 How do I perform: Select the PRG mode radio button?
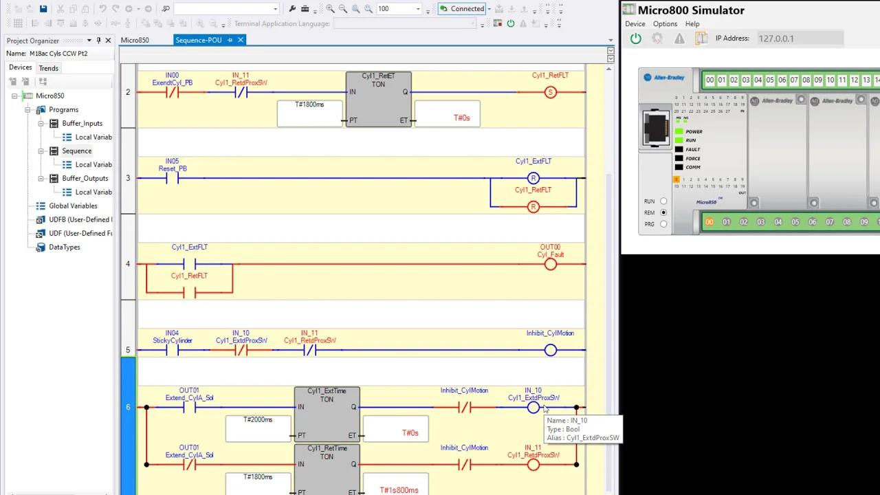coord(663,224)
